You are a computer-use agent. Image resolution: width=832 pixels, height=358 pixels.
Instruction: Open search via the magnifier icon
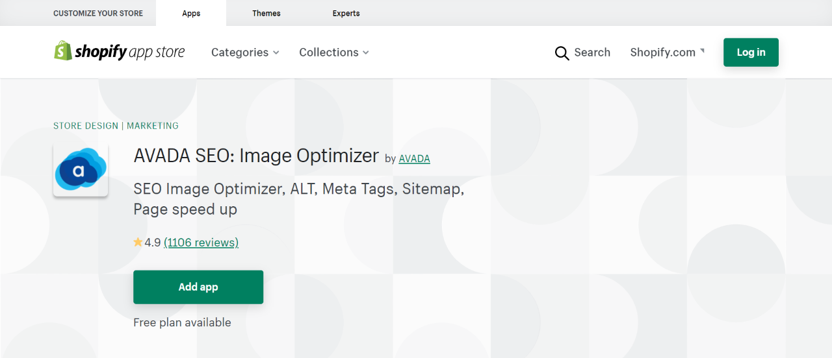tap(562, 53)
